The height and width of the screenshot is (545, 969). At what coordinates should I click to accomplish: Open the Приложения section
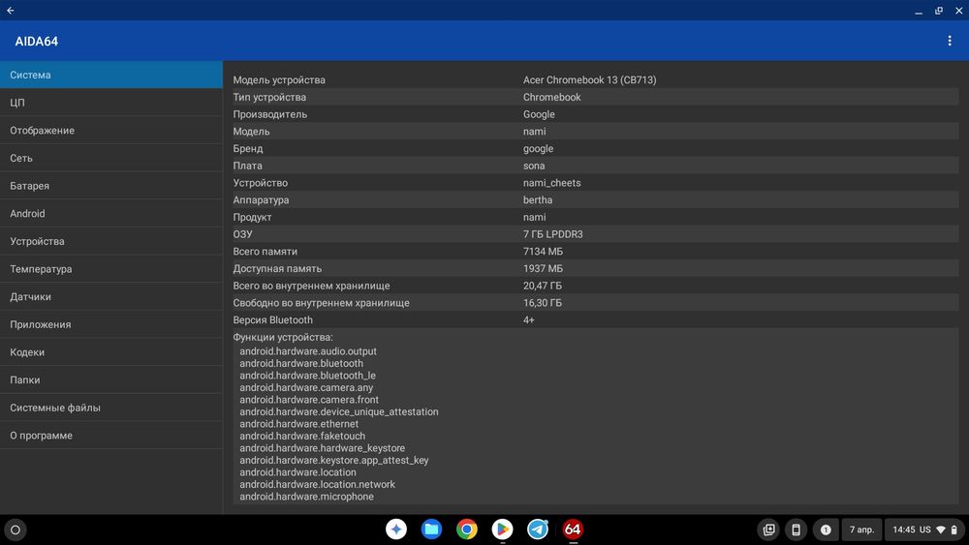point(111,324)
